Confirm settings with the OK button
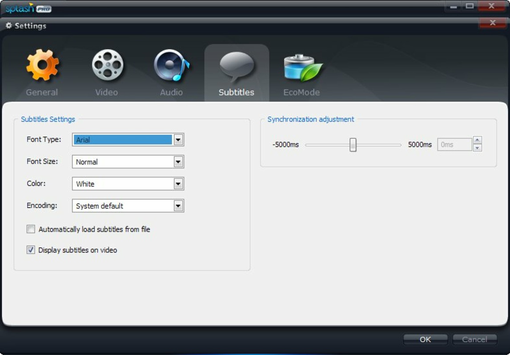 click(425, 339)
